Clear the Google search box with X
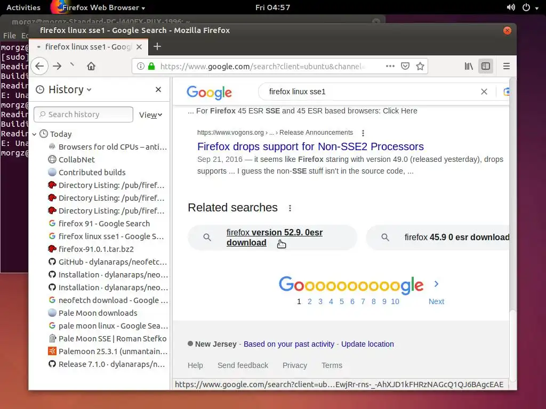546x409 pixels. [484, 92]
